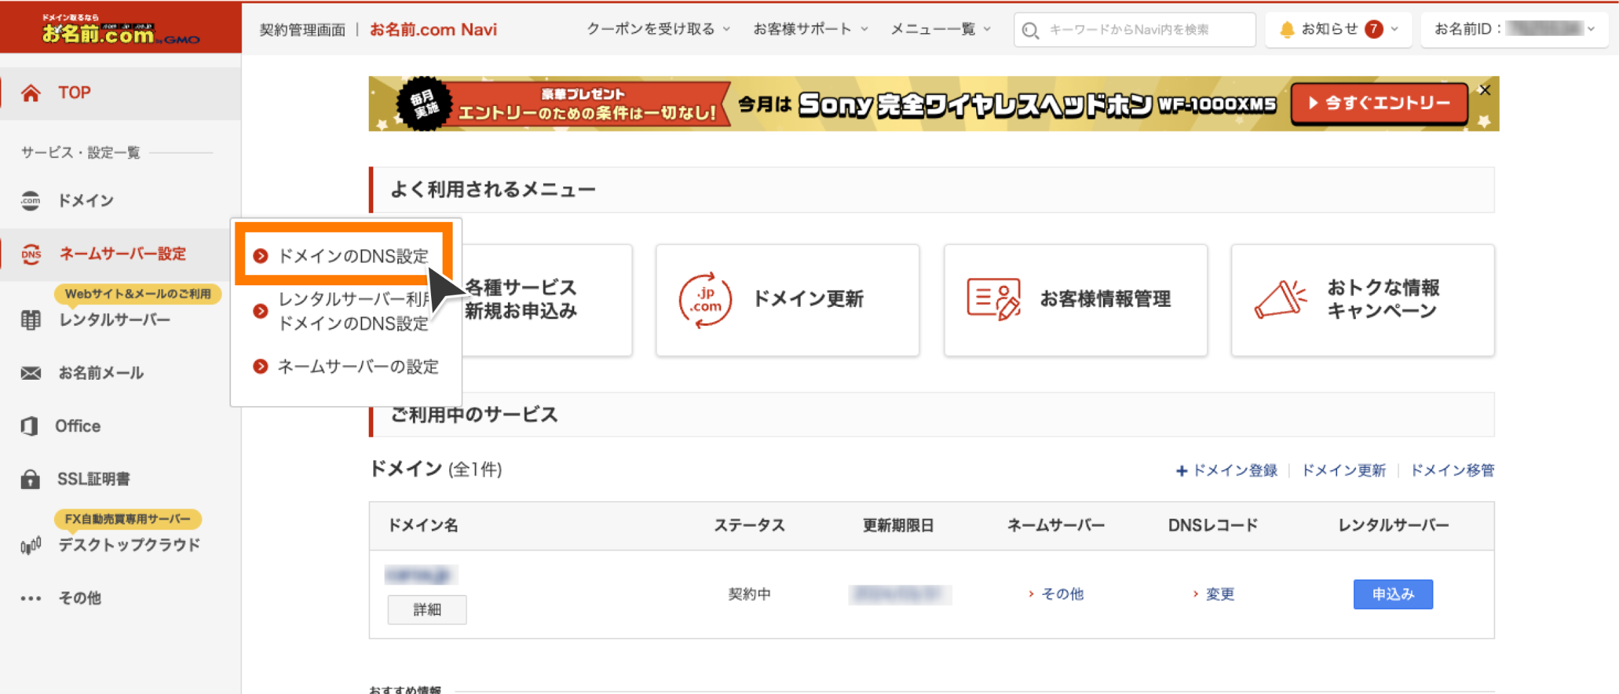Click the 契約管理画面 header text
The height and width of the screenshot is (694, 1619).
302,30
